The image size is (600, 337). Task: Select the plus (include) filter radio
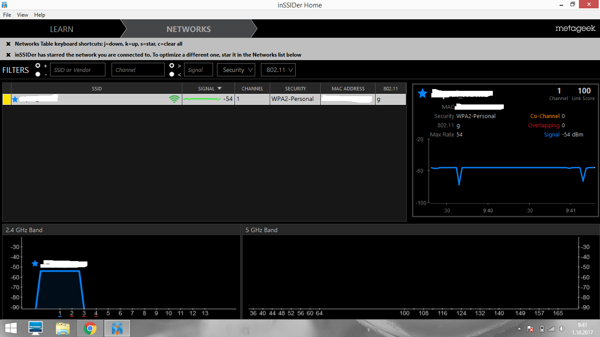point(38,65)
